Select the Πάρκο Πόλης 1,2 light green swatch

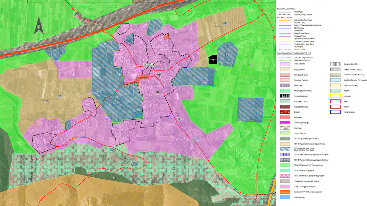click(x=285, y=134)
